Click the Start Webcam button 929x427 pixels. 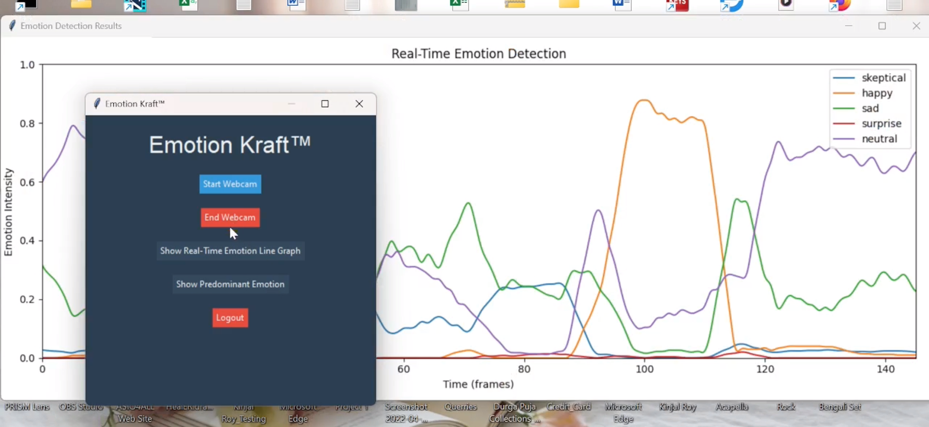(x=230, y=184)
